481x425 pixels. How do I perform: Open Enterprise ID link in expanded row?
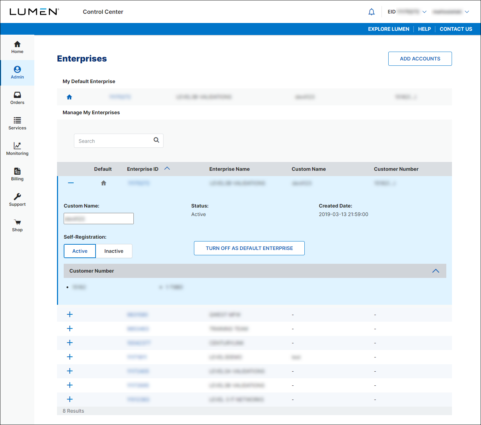pyautogui.click(x=138, y=183)
